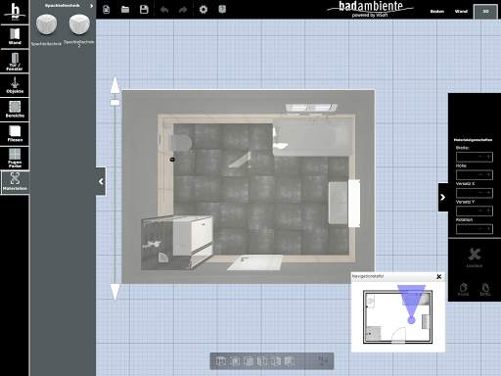501x376 pixels.
Task: Switch to the Wand view tab
Action: click(461, 11)
